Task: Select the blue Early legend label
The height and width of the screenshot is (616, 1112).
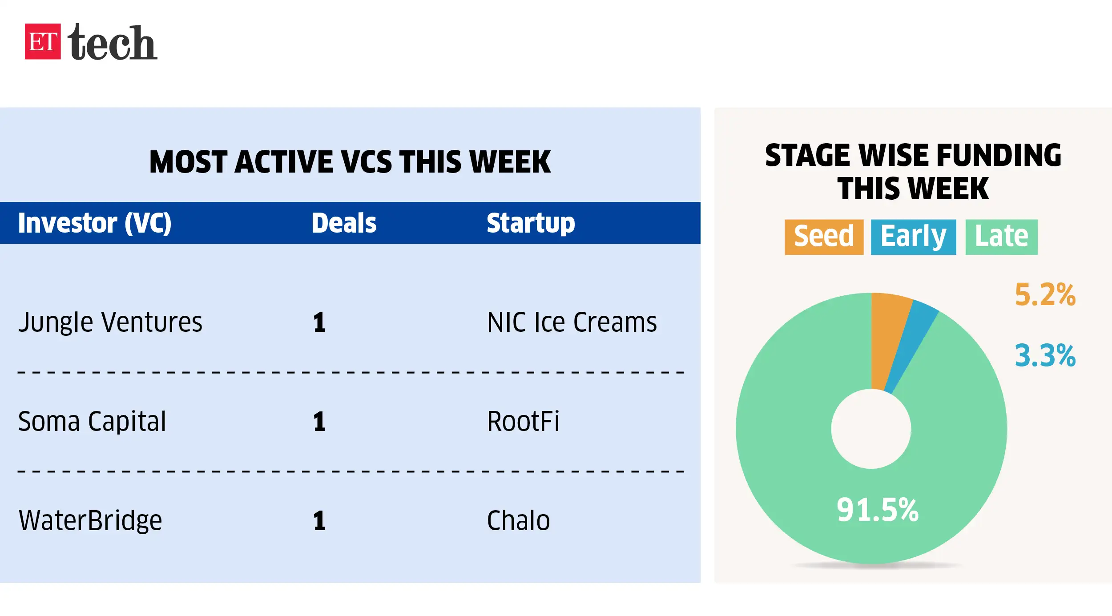Action: [913, 237]
